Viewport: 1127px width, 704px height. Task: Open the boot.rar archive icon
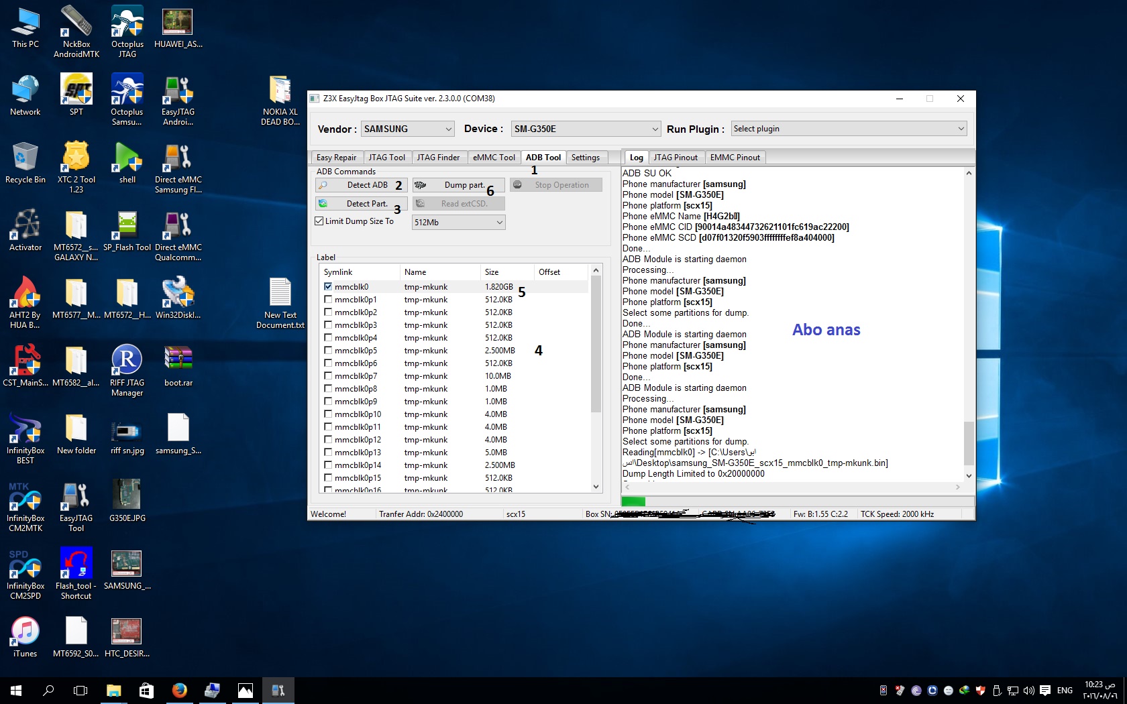178,367
